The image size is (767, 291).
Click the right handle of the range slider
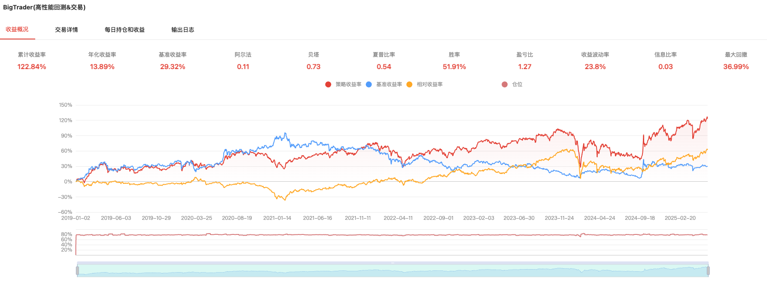coord(708,270)
